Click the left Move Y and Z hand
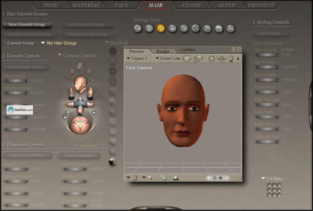Screen dimensions: 313x211 [71, 93]
